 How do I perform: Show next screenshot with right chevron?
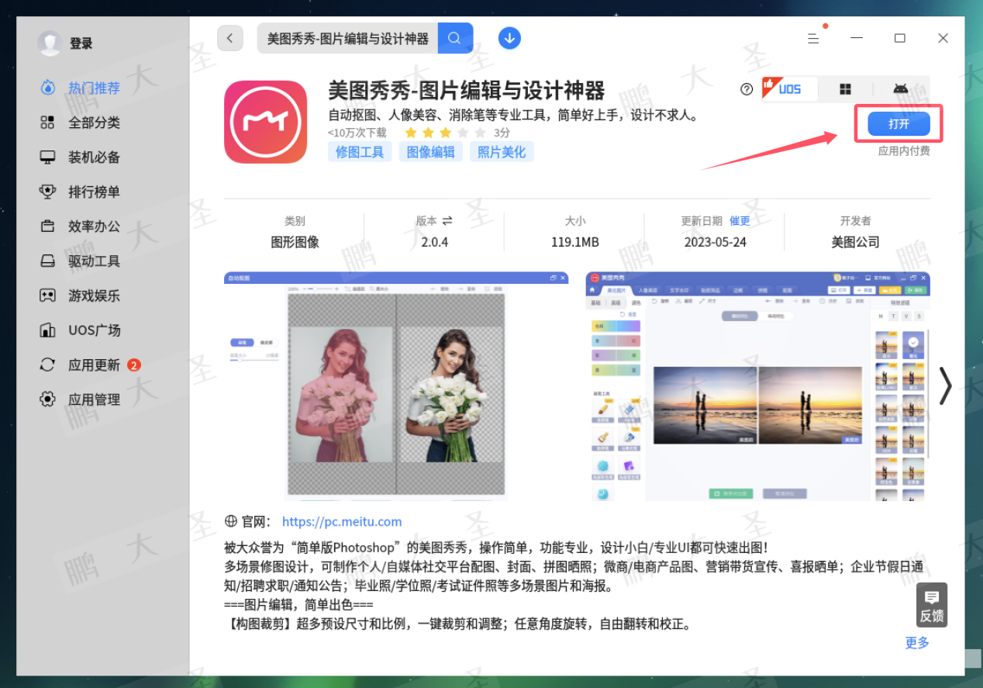tap(945, 385)
